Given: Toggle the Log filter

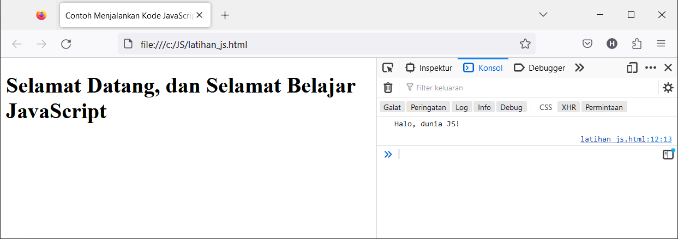Looking at the screenshot, I should [462, 107].
